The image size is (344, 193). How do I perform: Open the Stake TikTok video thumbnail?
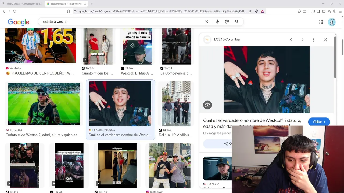[69, 166]
